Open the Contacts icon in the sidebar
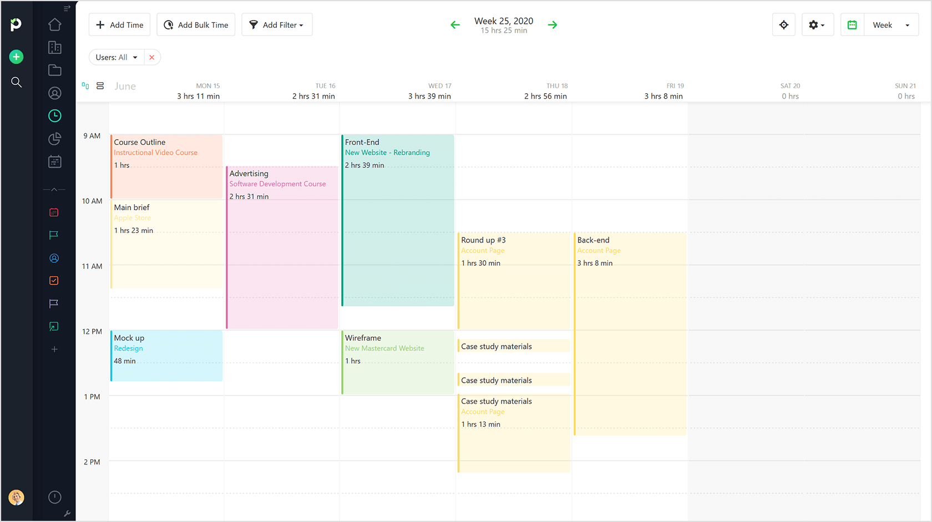 pos(54,93)
